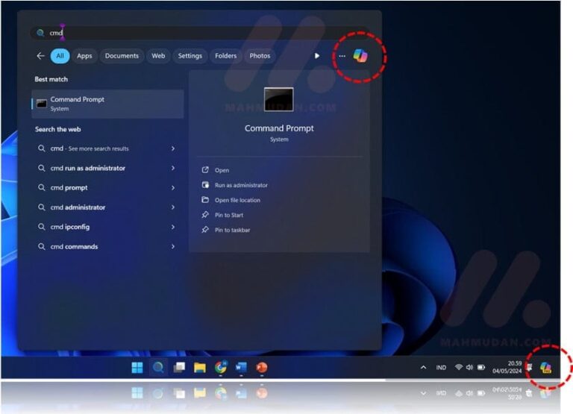Expand chevron beside 'cmd administrator'

[x=173, y=207]
